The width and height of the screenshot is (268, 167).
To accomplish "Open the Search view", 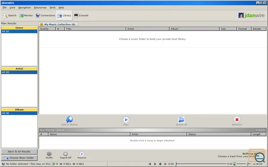I will (x=10, y=15).
